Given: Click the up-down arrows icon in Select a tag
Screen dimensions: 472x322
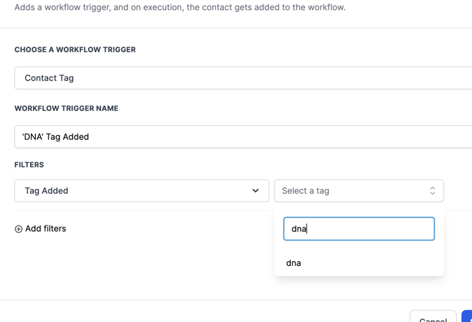Looking at the screenshot, I should click(x=432, y=190).
